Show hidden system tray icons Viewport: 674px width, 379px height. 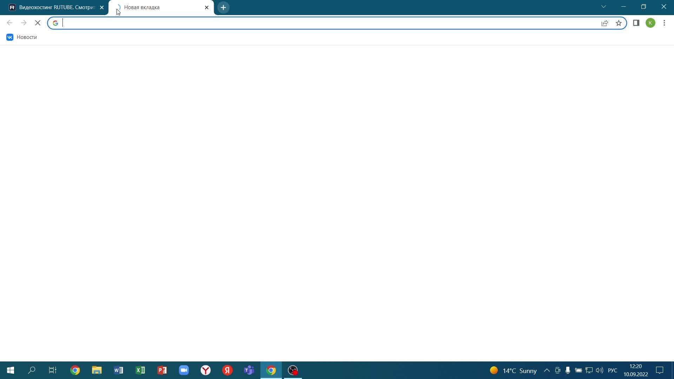pyautogui.click(x=547, y=370)
